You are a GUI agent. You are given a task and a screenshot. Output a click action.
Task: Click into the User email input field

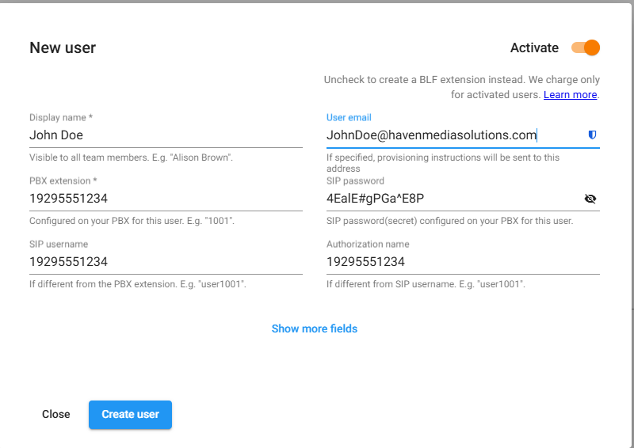coord(452,135)
